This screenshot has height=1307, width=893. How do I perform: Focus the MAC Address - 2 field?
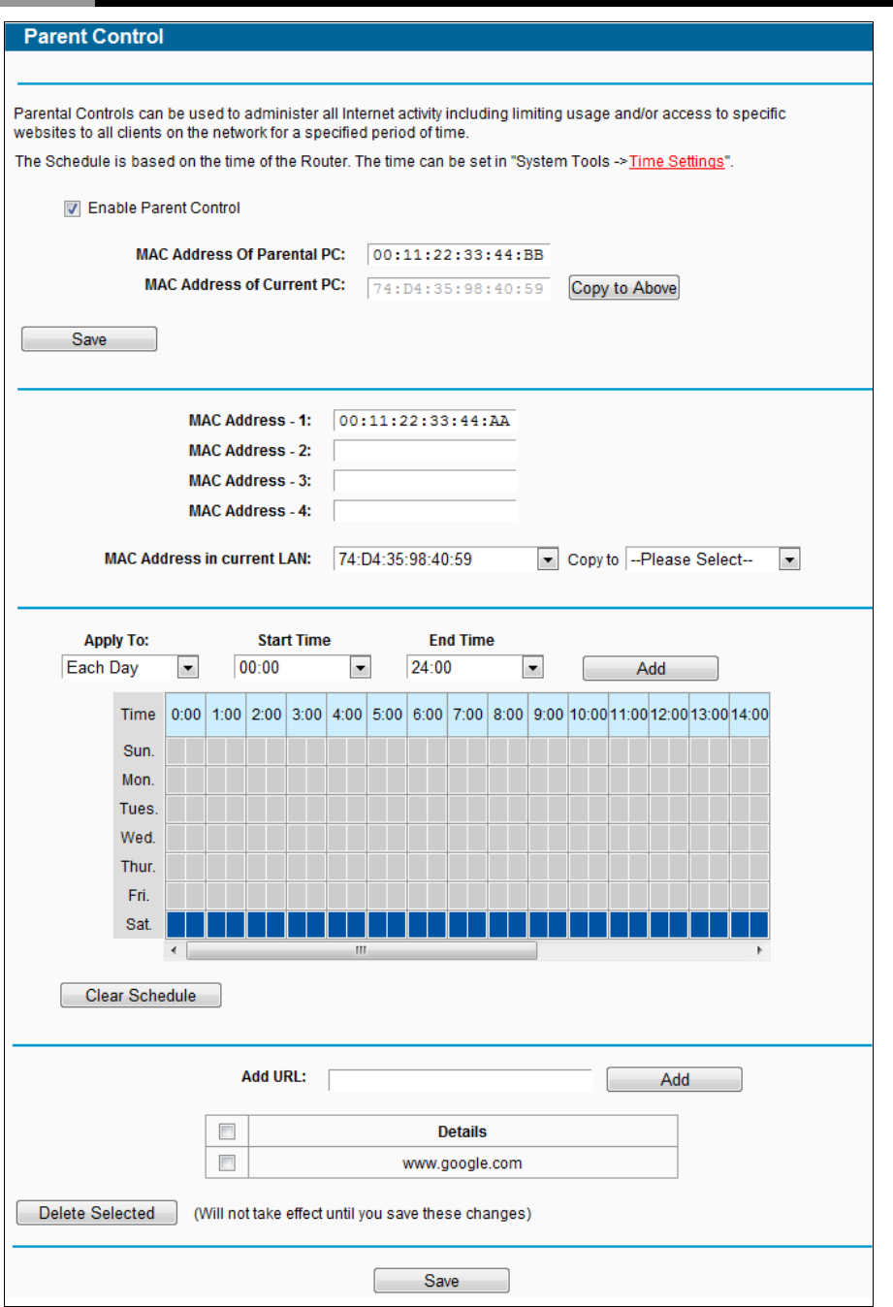click(425, 451)
